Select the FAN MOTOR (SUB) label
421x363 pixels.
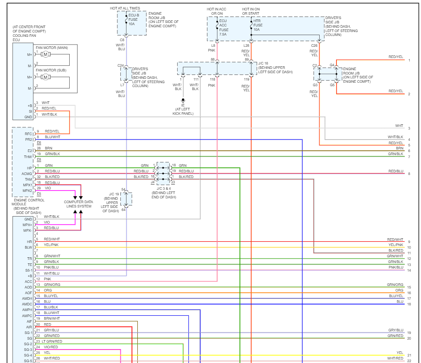click(51, 70)
